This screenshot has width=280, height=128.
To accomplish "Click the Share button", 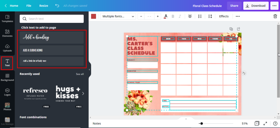I will click(x=234, y=5).
